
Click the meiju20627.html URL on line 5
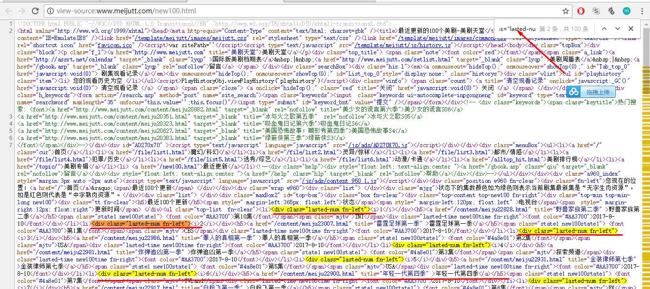[116, 130]
